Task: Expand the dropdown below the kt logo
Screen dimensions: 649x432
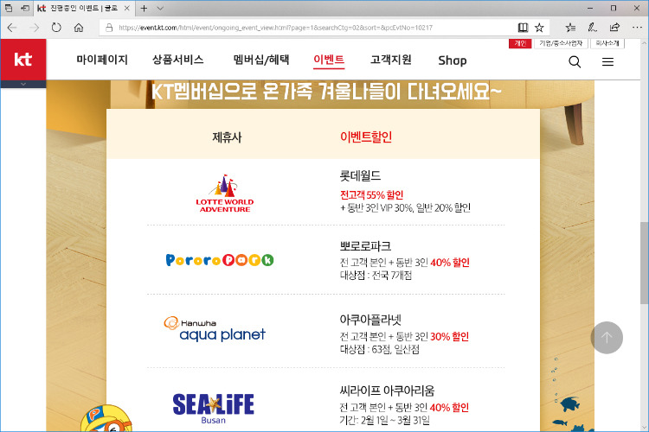Action: (x=23, y=84)
